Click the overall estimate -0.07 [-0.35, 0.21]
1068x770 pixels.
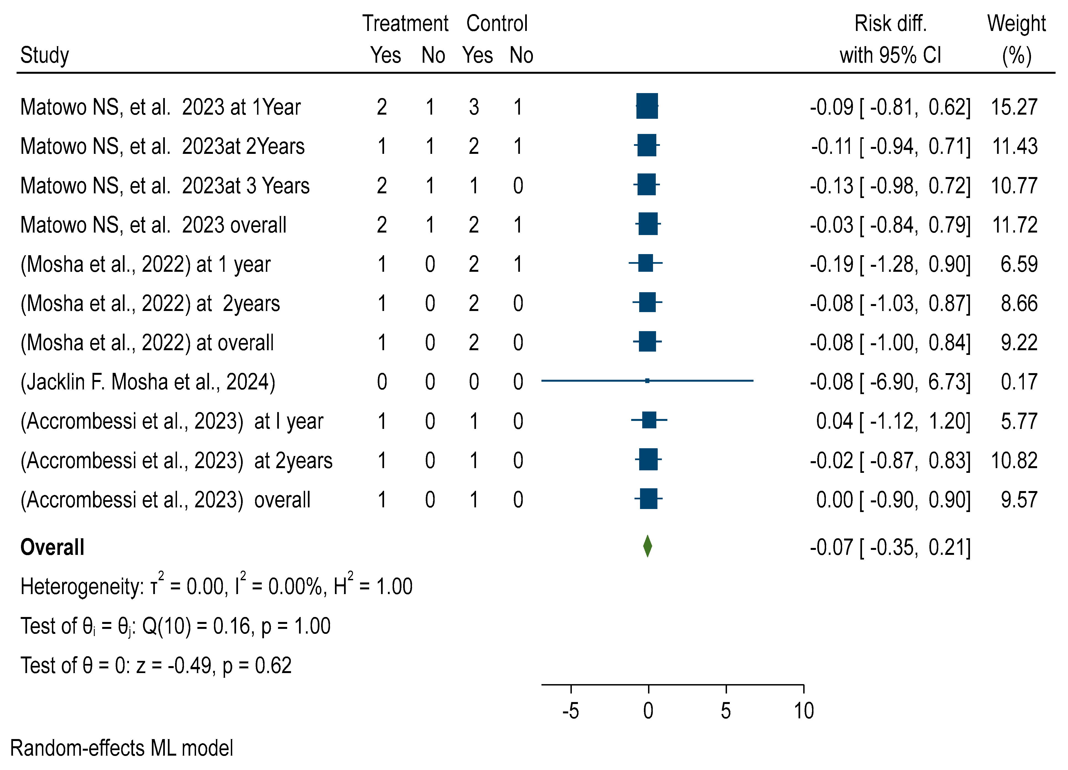(x=890, y=547)
